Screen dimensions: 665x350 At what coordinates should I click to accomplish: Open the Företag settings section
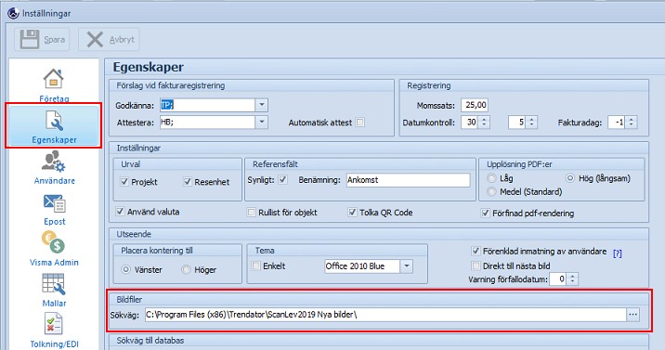pos(54,84)
